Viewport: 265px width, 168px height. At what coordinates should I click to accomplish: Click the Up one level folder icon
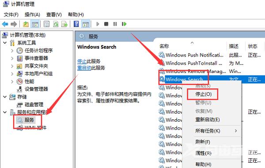point(26,24)
